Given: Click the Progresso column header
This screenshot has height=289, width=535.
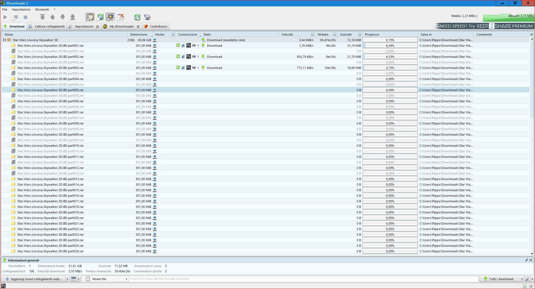Looking at the screenshot, I should [390, 34].
